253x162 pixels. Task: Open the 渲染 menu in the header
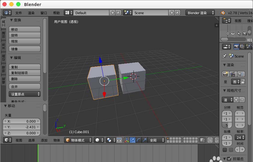coord(31,13)
